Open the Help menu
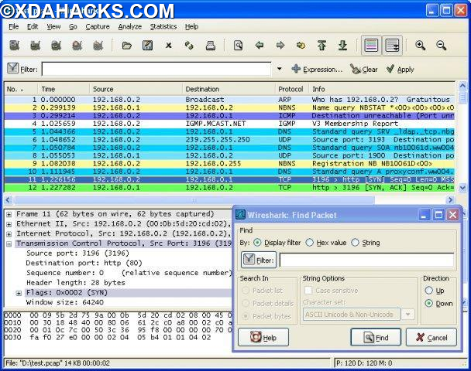Screen dimensions: 471x371 [191, 27]
